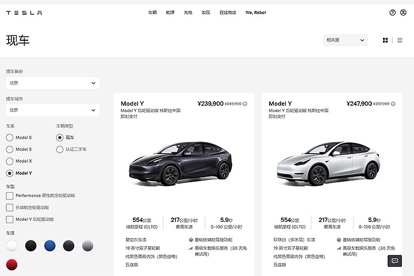Pick the white paint swatch

11,246
